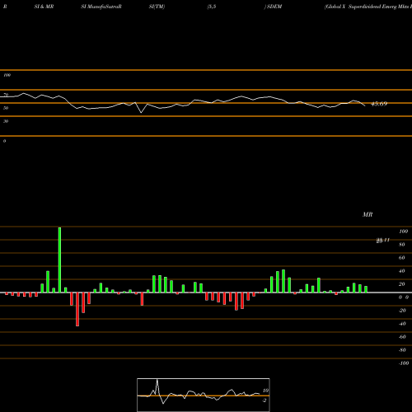412x412 pixels.
Task: Click the '10' label in the mini chart
Action: coord(265,391)
